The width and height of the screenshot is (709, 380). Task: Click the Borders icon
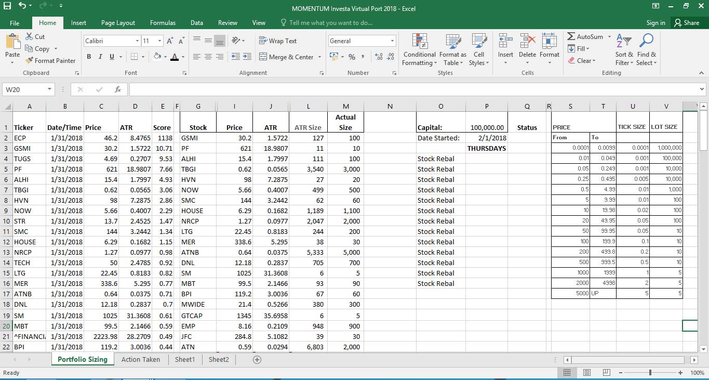pyautogui.click(x=134, y=57)
